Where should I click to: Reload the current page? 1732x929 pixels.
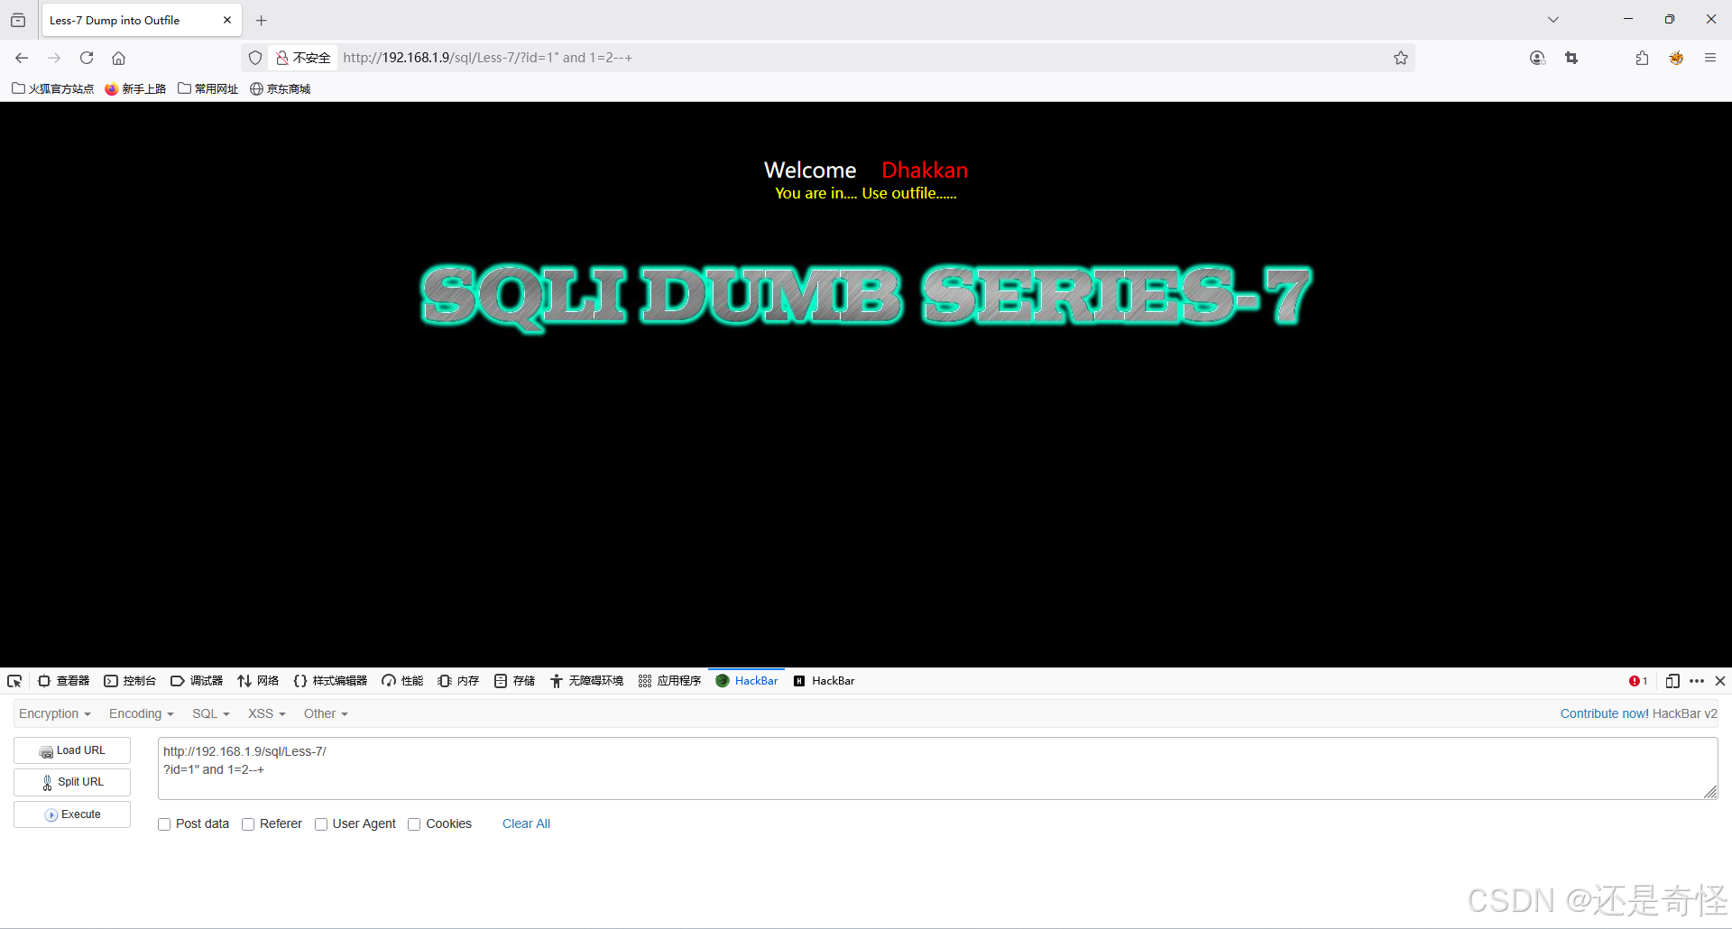87,58
